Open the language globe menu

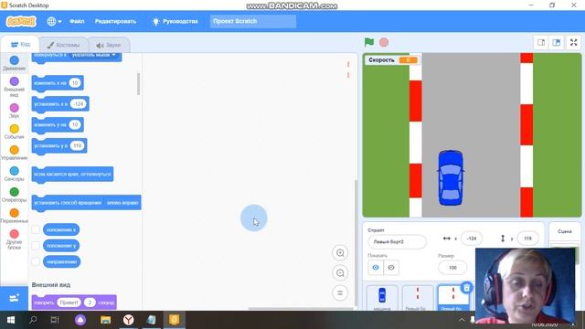[54, 21]
